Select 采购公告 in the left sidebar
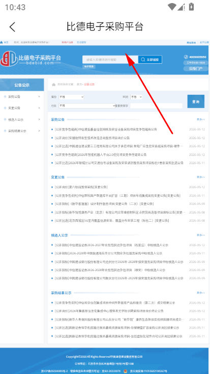 (14, 97)
